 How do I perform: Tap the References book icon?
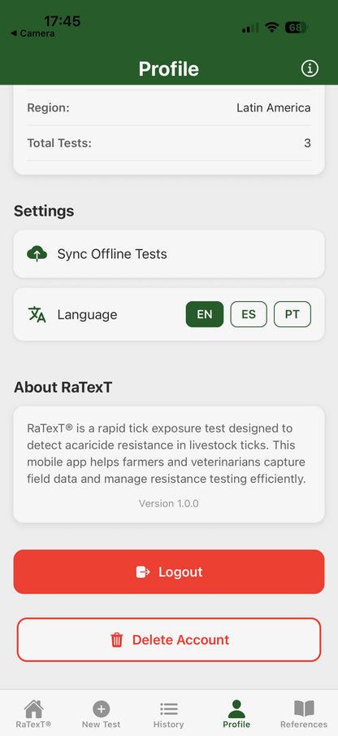coord(304,708)
